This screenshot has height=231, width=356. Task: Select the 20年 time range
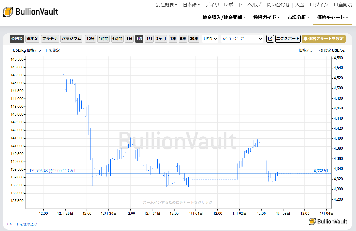pyautogui.click(x=194, y=39)
